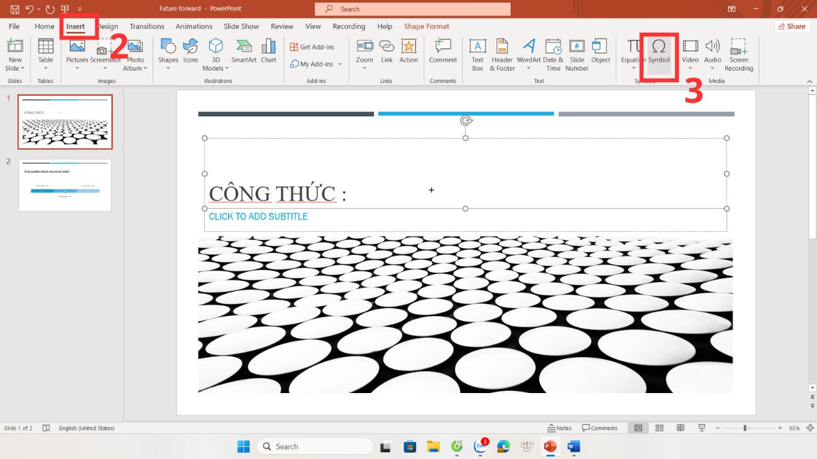The width and height of the screenshot is (817, 459).
Task: Insert a Chart
Action: 269,51
